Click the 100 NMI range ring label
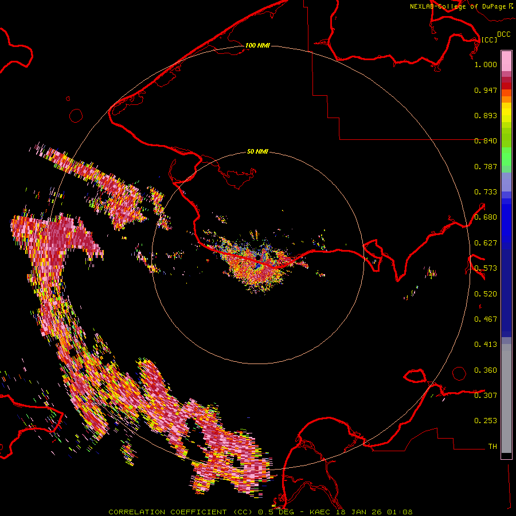Viewport: 516px width, 516px height. click(x=257, y=45)
